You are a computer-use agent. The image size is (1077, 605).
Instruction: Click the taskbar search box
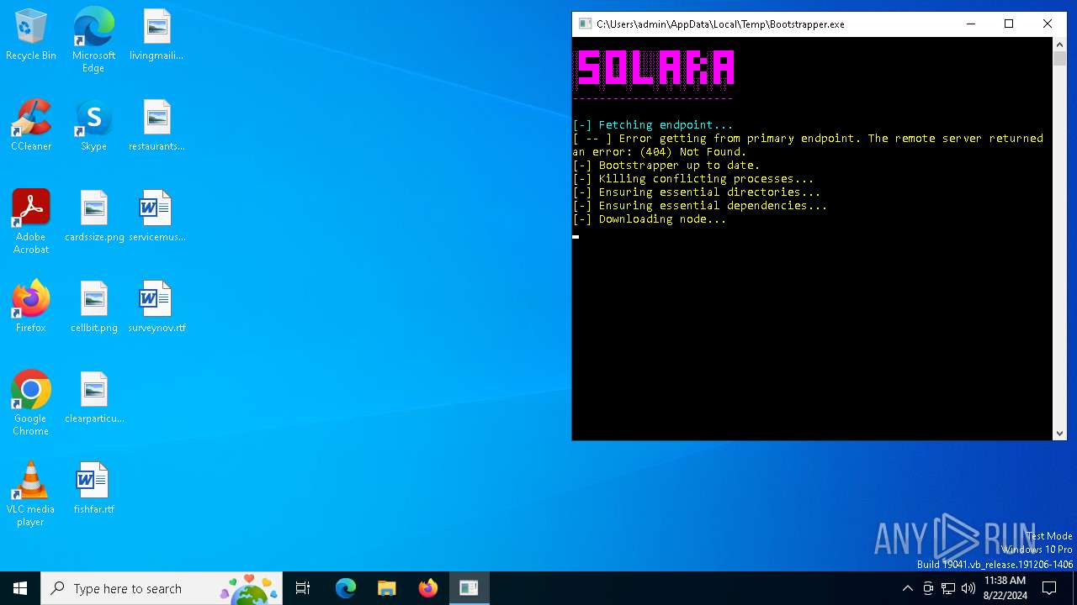click(161, 588)
